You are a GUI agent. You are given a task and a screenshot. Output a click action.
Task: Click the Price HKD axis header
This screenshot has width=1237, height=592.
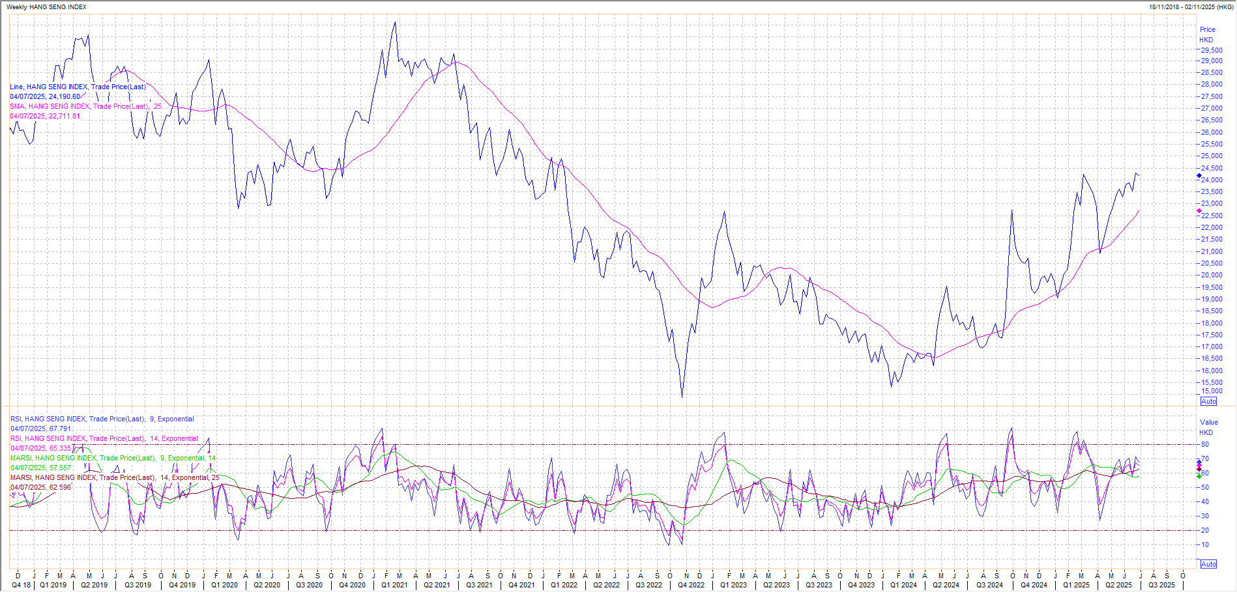pyautogui.click(x=1207, y=35)
